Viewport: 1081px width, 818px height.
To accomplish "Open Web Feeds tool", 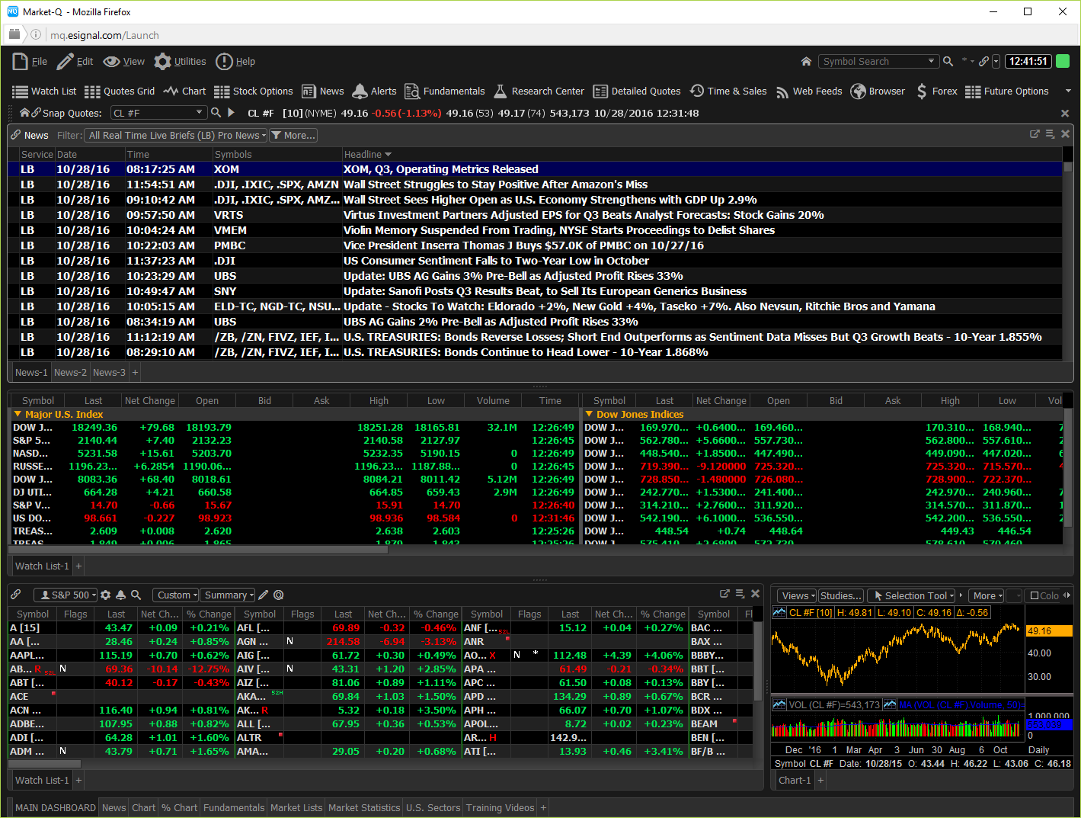I will tap(809, 91).
